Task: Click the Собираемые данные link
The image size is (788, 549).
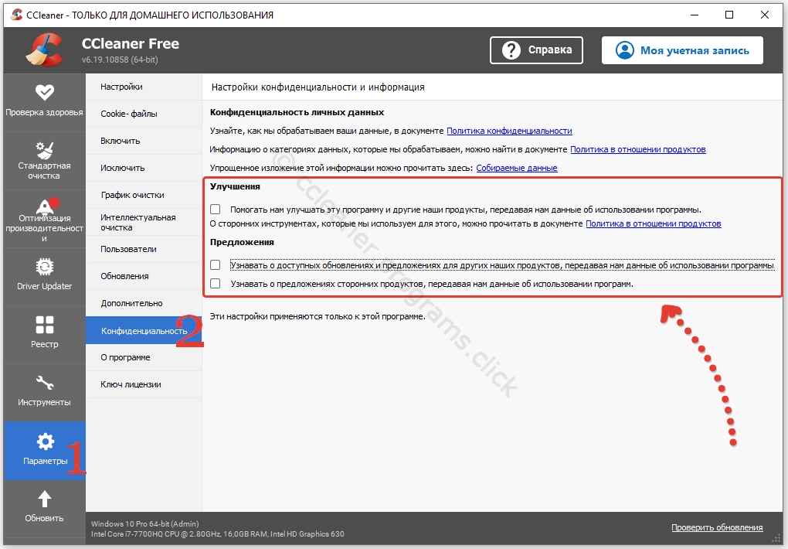Action: click(x=516, y=168)
